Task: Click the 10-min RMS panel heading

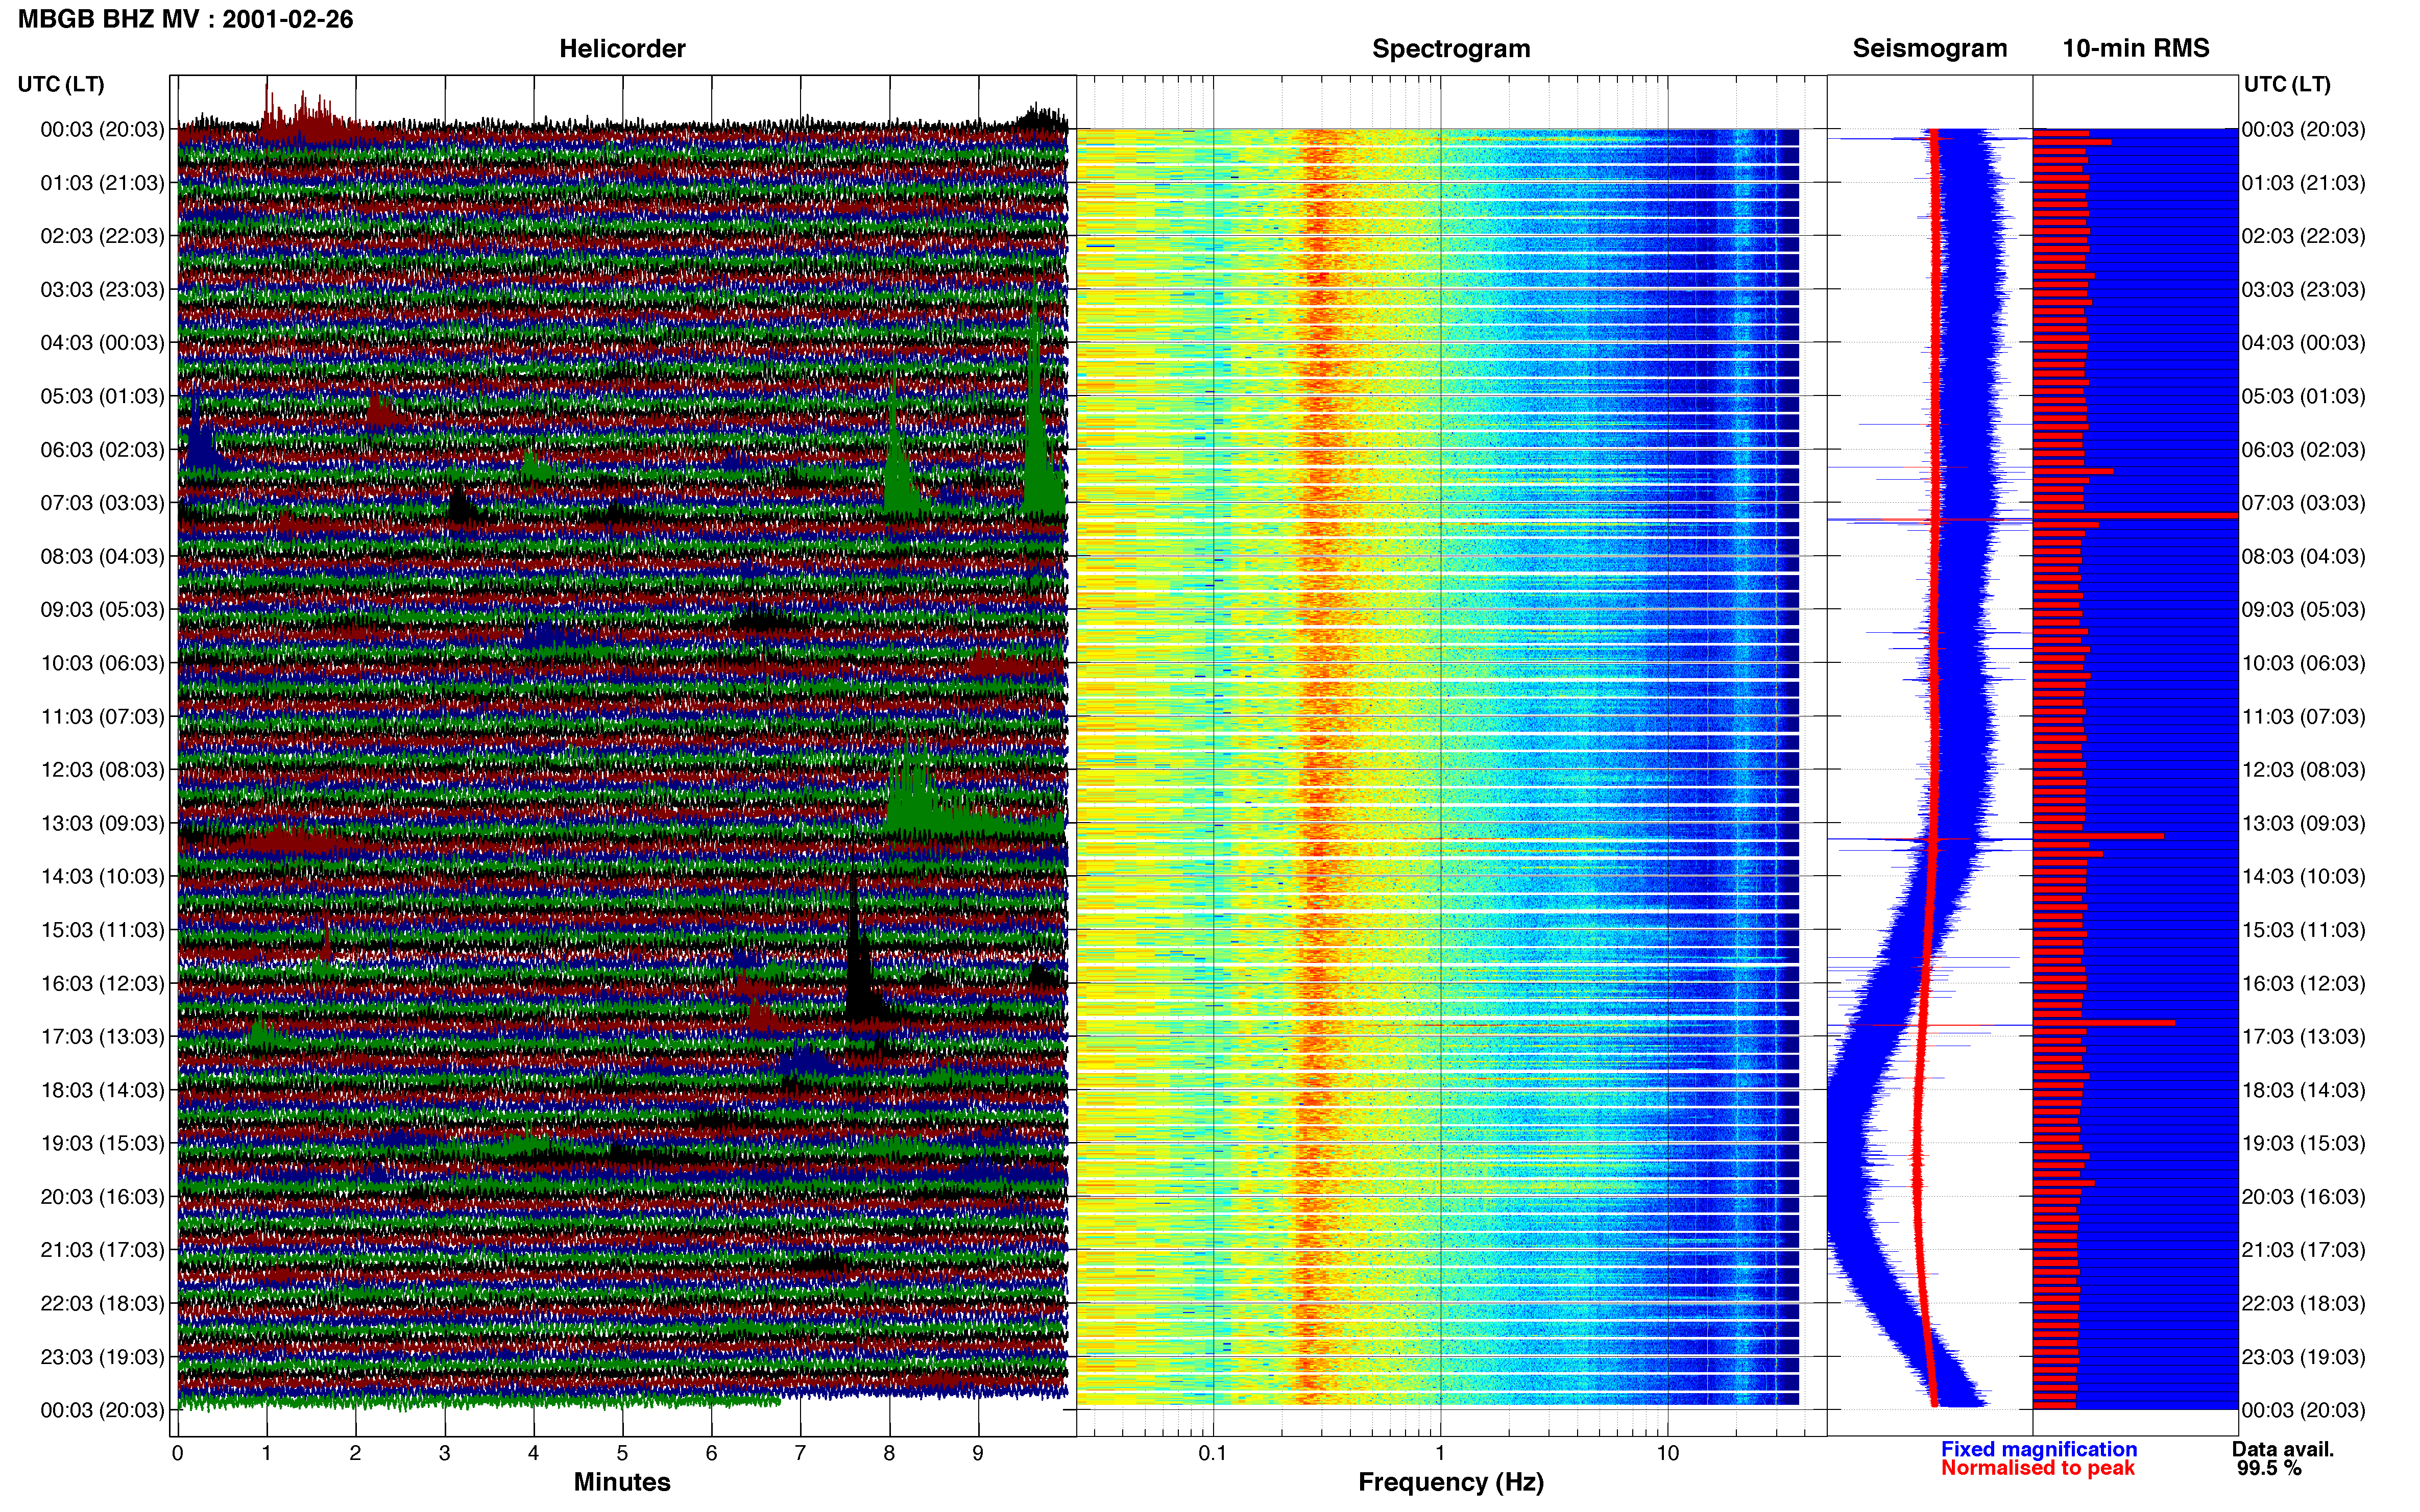Action: [x=2136, y=48]
